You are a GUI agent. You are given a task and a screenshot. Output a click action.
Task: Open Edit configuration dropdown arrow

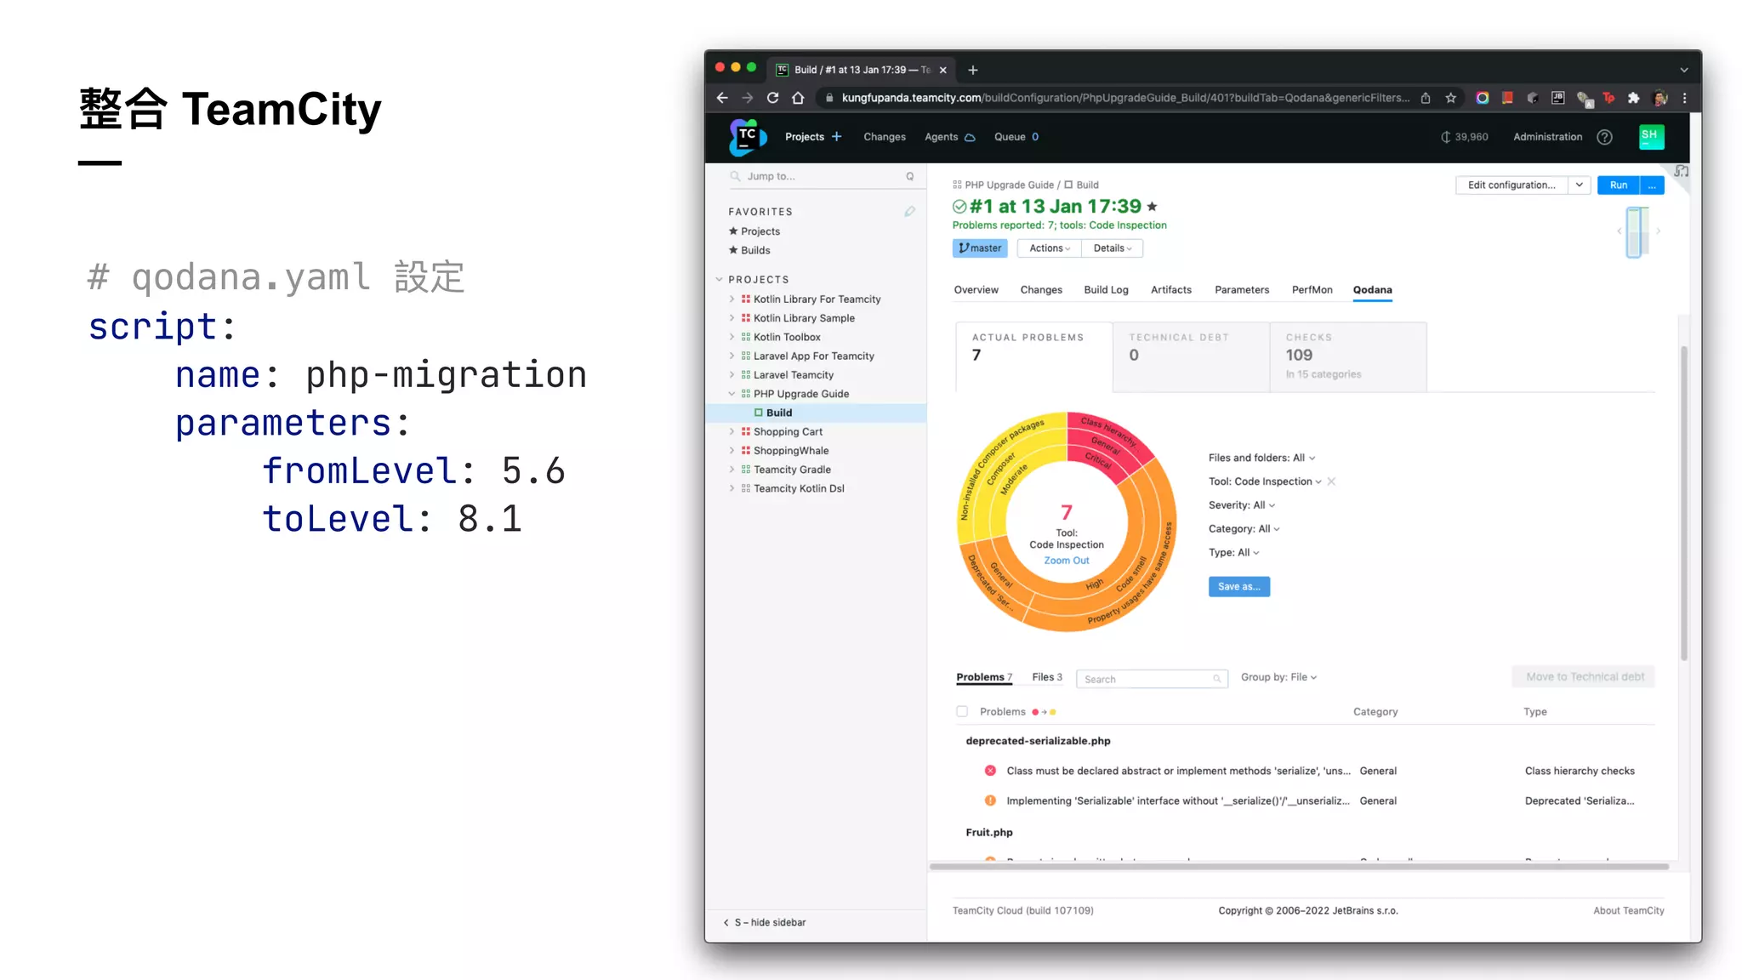1580,185
